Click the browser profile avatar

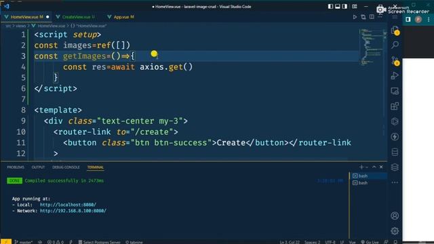tap(418, 20)
